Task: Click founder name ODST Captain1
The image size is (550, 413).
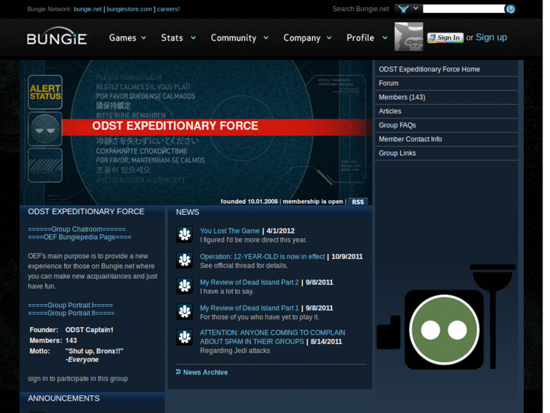Action: (x=89, y=330)
